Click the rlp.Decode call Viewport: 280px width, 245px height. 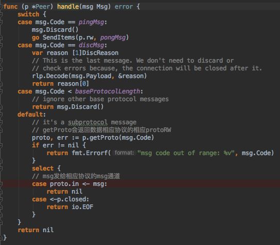click(50, 76)
